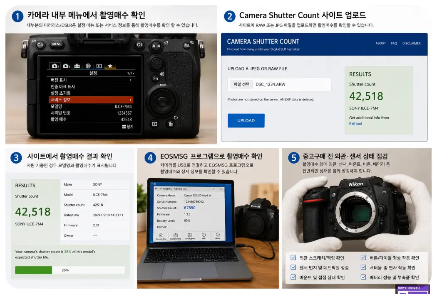Select Make value SONY in results table
This screenshot has height=294, width=437.
[97, 184]
